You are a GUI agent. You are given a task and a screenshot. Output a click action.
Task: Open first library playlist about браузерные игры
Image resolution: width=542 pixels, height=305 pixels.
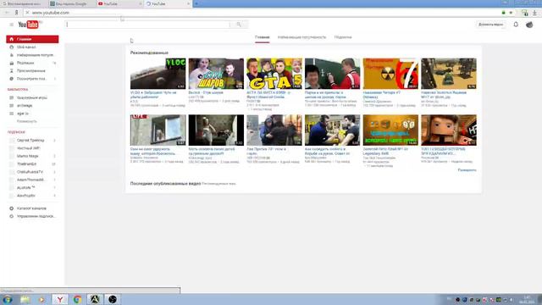tap(32, 98)
